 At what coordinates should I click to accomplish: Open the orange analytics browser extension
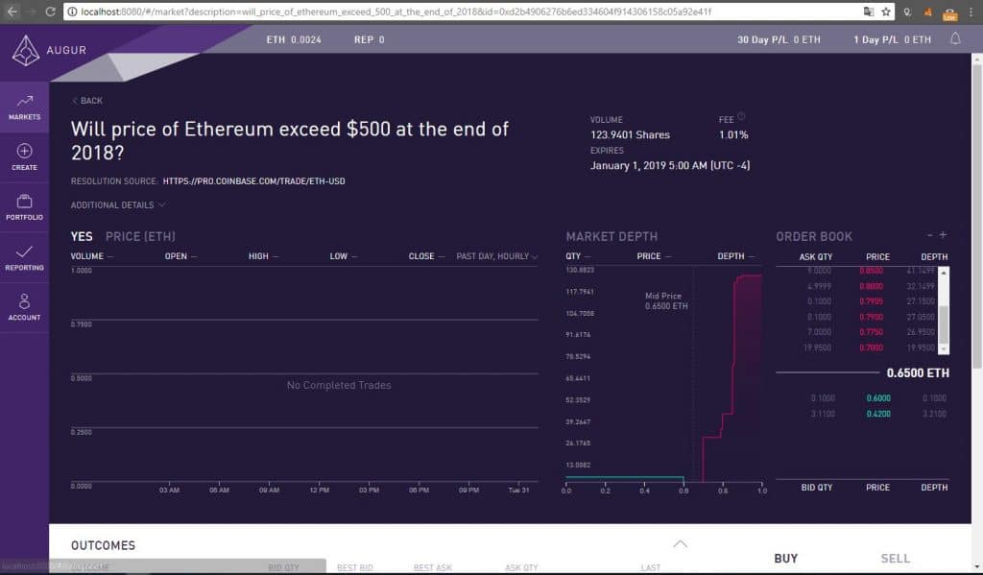(x=928, y=12)
